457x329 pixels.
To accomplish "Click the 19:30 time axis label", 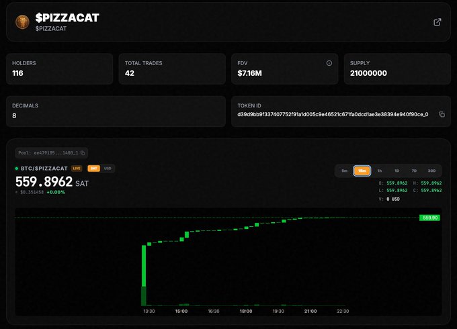I will [x=278, y=312].
